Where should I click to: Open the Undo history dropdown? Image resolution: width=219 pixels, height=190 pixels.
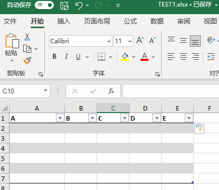coord(87,6)
